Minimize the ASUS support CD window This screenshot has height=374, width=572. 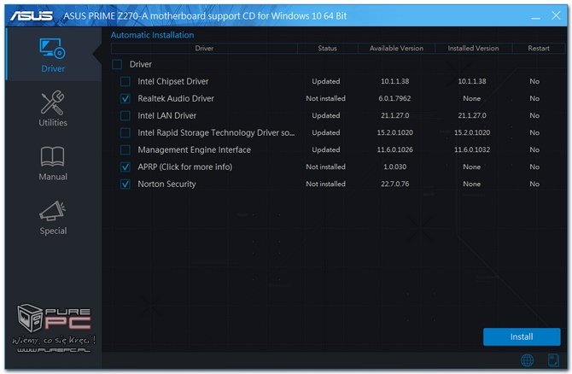(535, 16)
